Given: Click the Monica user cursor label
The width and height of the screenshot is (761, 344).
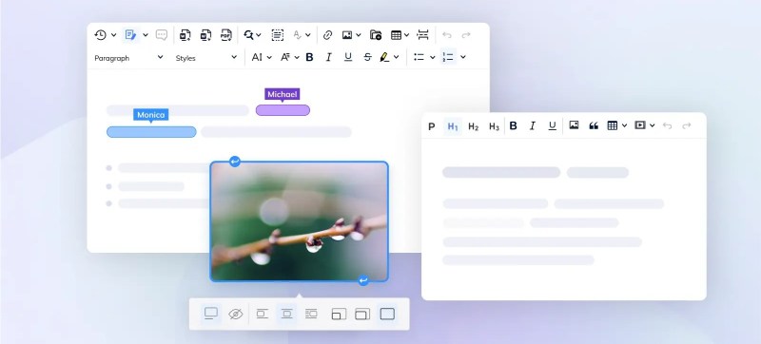Looking at the screenshot, I should (x=151, y=115).
